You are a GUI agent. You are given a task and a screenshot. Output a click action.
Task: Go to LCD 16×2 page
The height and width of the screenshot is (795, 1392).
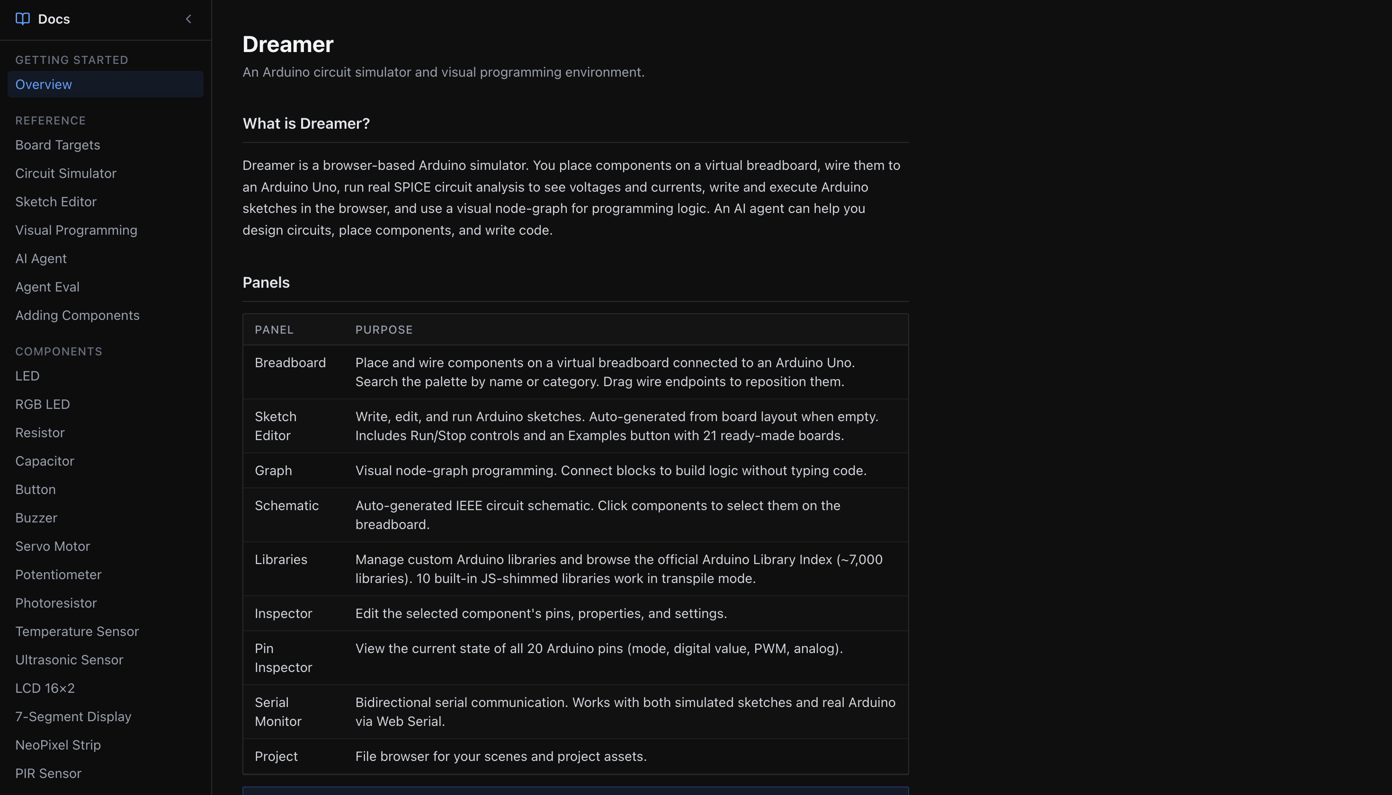pyautogui.click(x=45, y=689)
